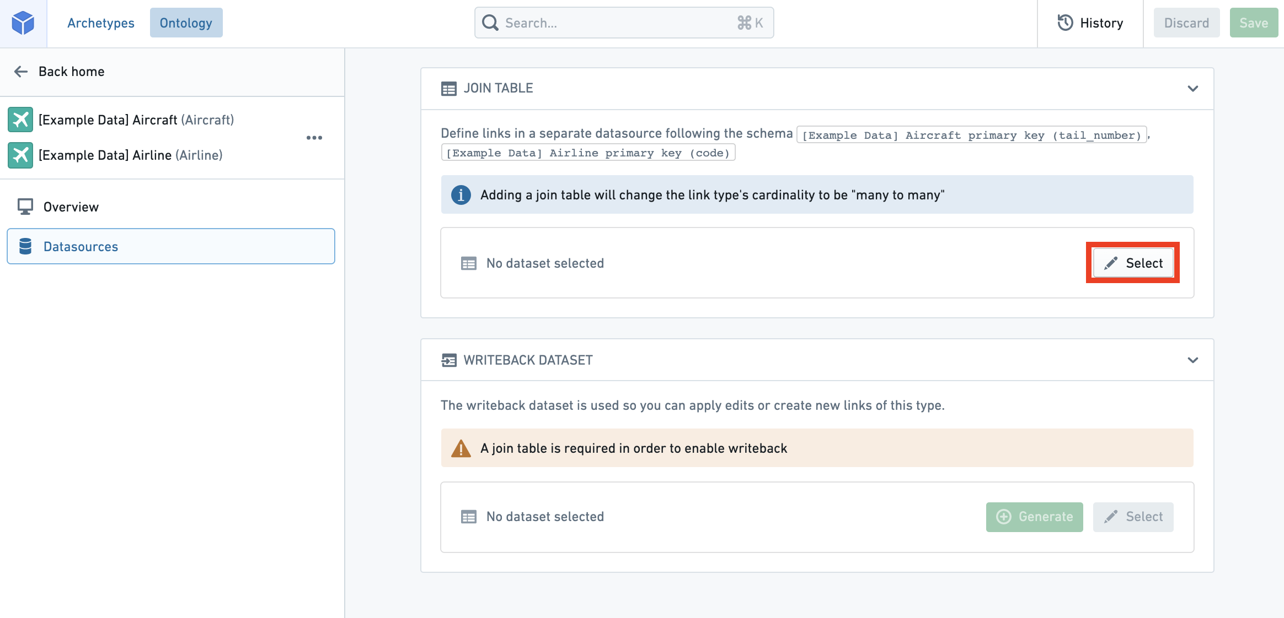The width and height of the screenshot is (1284, 618).
Task: Open the Datasources section
Action: [x=171, y=246]
